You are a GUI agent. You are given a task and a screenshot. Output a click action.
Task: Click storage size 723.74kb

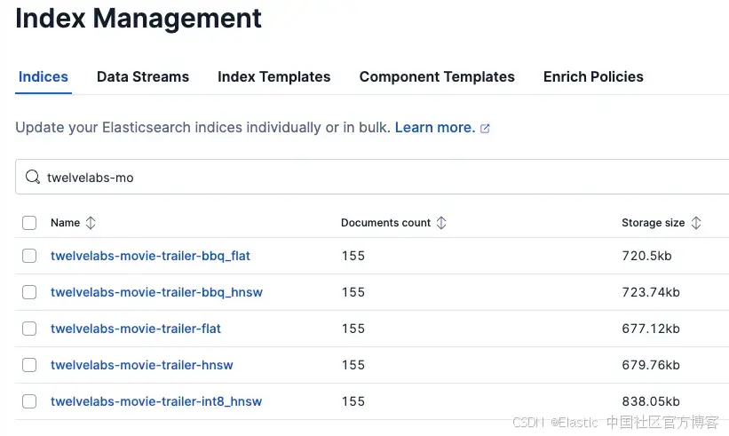click(x=651, y=292)
